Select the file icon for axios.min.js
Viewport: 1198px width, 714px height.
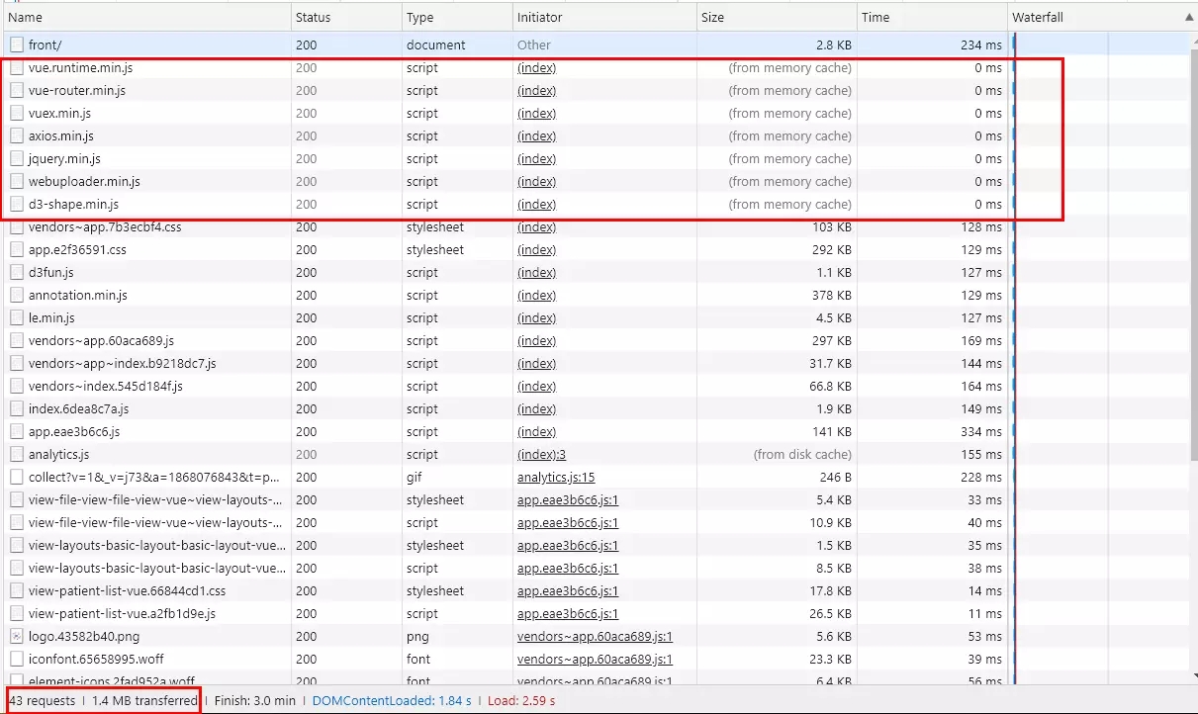[x=17, y=136]
